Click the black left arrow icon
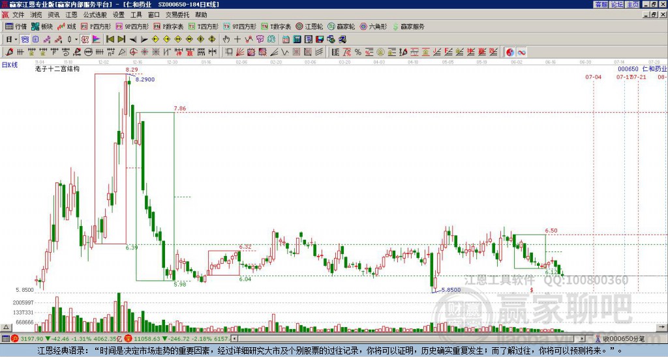 pos(133,40)
